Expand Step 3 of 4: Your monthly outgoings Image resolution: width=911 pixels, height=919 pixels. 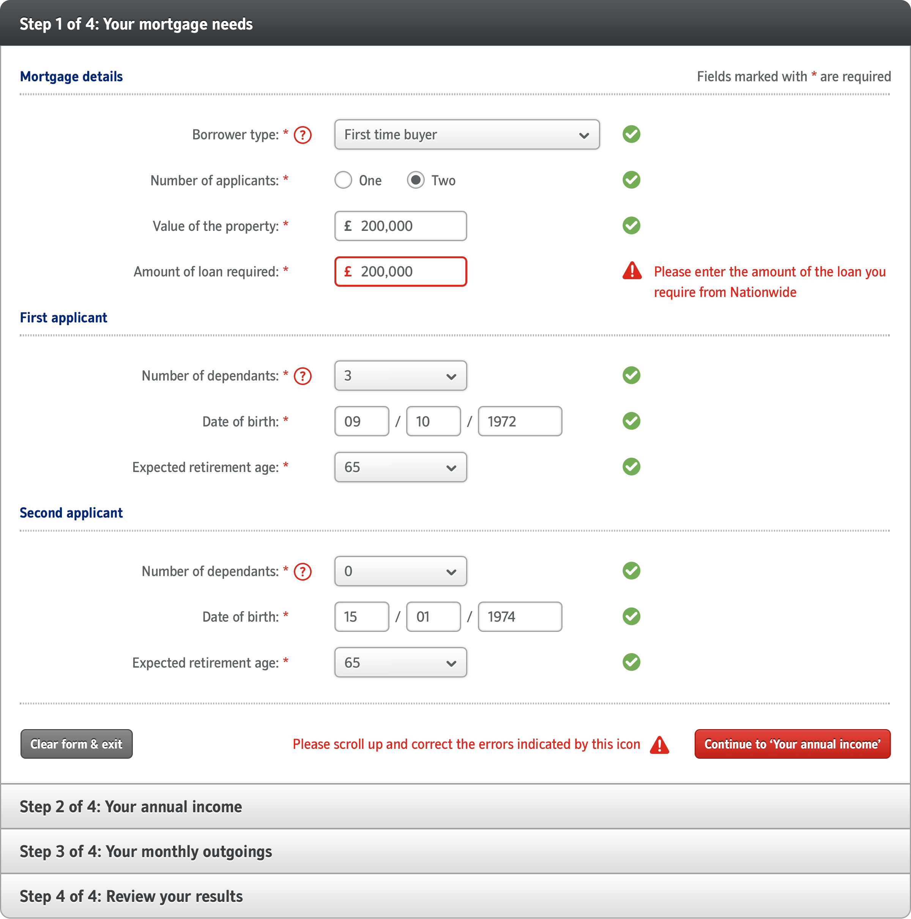click(x=455, y=851)
